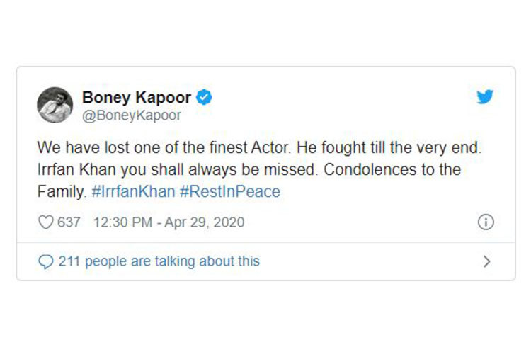Viewport: 531px width, 340px height.
Task: Open Boney Kapoor's profile picture
Action: (56, 105)
